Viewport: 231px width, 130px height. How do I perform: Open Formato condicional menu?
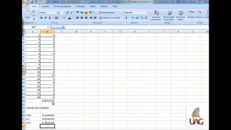pyautogui.click(x=156, y=15)
